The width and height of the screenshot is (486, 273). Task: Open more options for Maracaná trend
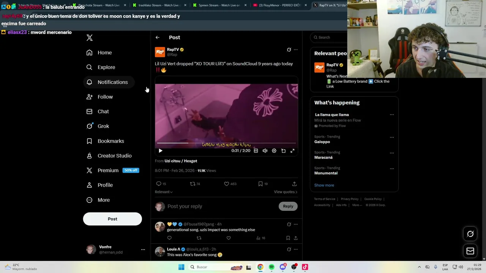392,153
